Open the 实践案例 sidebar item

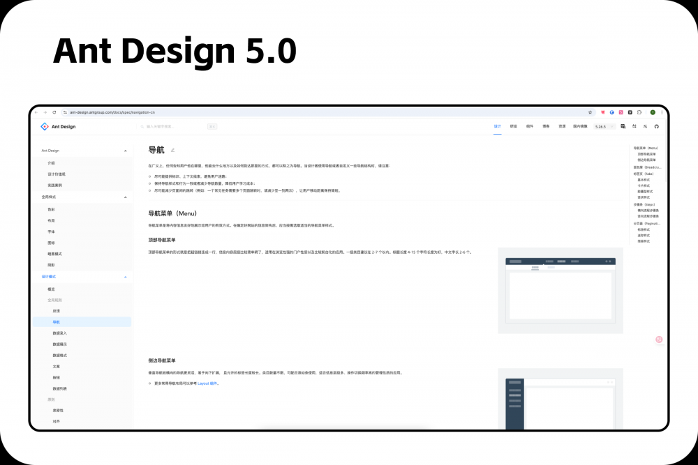54,185
